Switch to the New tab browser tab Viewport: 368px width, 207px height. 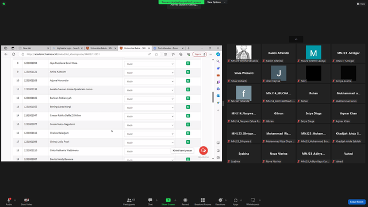pos(34,48)
